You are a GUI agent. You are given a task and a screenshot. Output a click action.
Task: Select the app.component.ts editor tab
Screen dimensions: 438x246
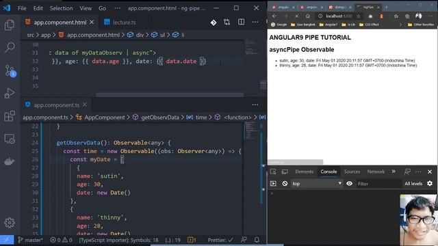56,105
